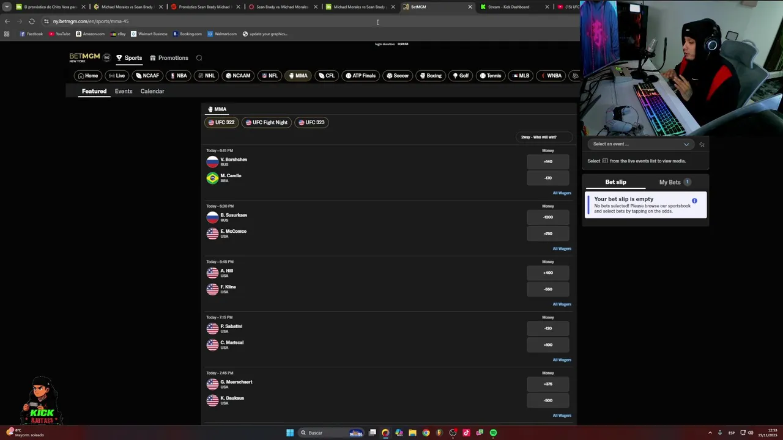Open the Walmart Business bookmark
Image resolution: width=783 pixels, height=440 pixels.
point(149,34)
